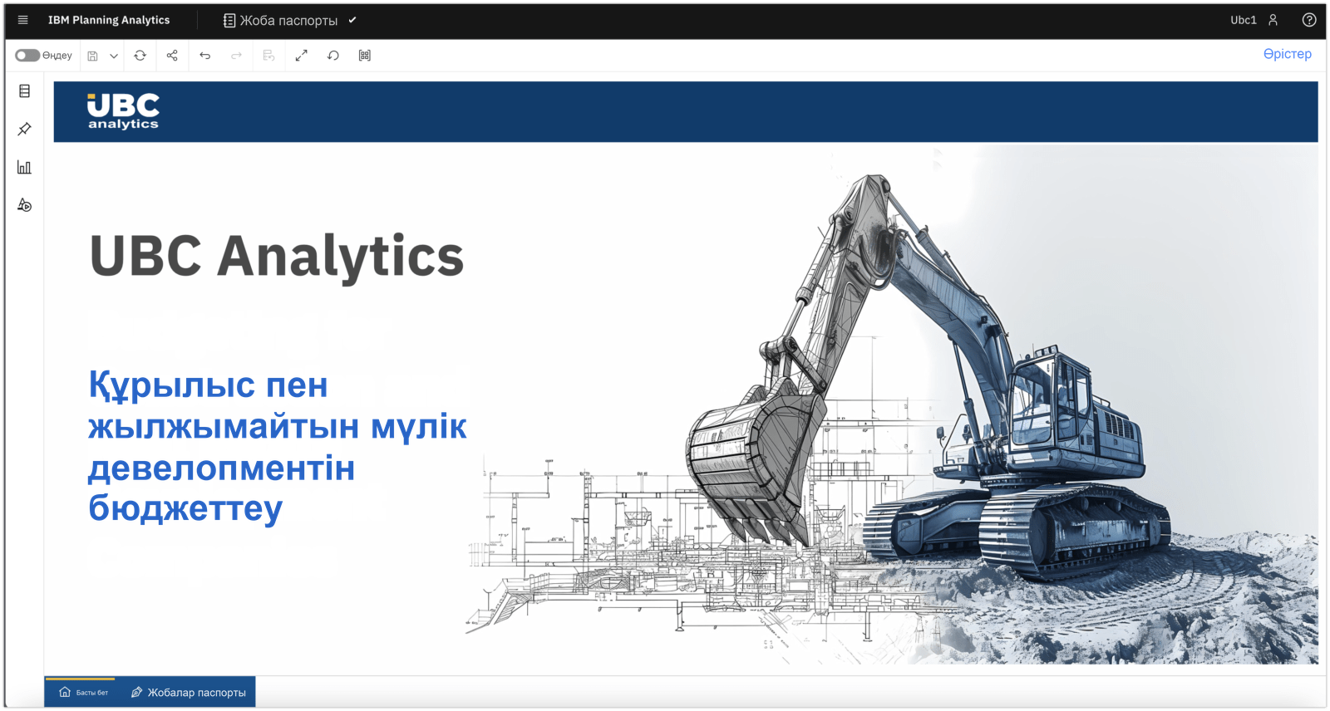Toggle the Өңдеу edit mode switch

click(x=27, y=56)
